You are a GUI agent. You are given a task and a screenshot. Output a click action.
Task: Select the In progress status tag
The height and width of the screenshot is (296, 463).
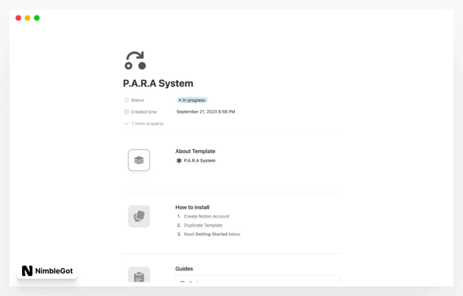192,100
